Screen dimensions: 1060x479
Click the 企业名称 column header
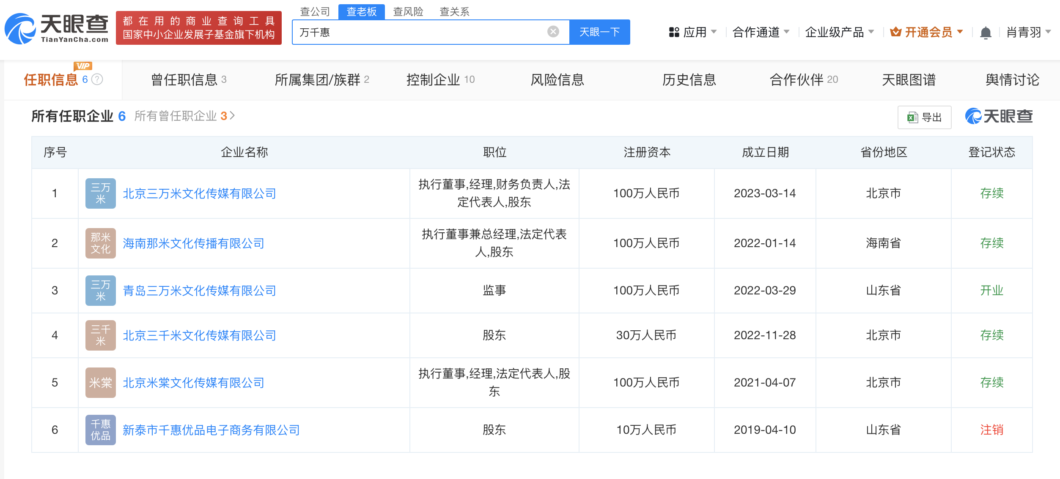pyautogui.click(x=244, y=152)
